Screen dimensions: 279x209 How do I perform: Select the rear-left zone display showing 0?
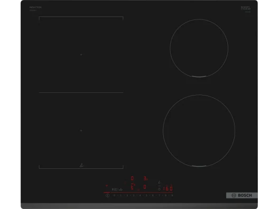[132, 178]
